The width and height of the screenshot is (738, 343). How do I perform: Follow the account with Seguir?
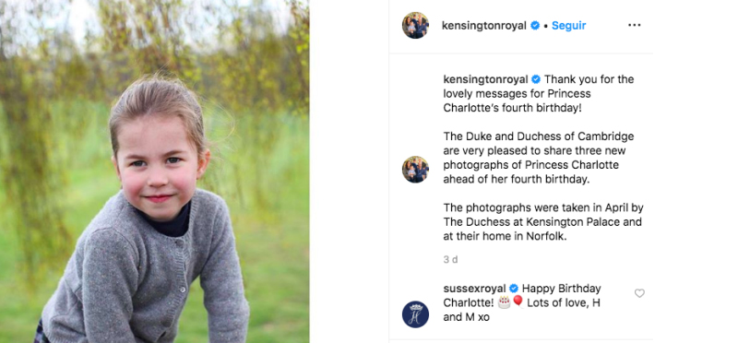pos(568,26)
